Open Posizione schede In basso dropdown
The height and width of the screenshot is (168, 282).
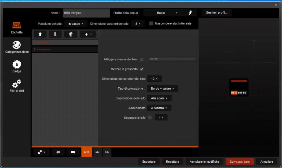point(76,24)
